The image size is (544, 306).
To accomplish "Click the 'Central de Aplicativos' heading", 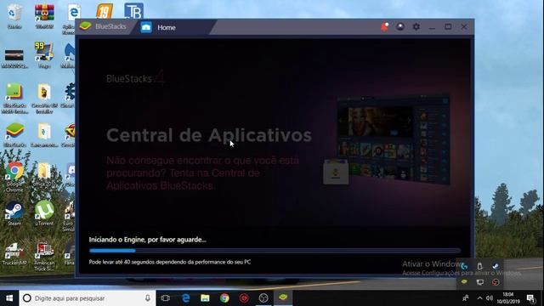I will pyautogui.click(x=209, y=135).
